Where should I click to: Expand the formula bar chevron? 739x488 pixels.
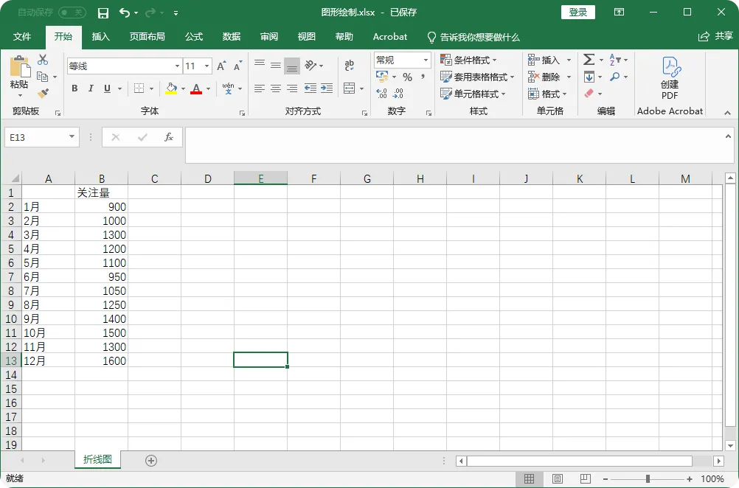click(x=728, y=136)
